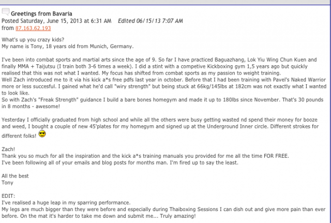Click the "EDIT:" heading line
Viewport: 331px width, 223px height.
coord(8,196)
